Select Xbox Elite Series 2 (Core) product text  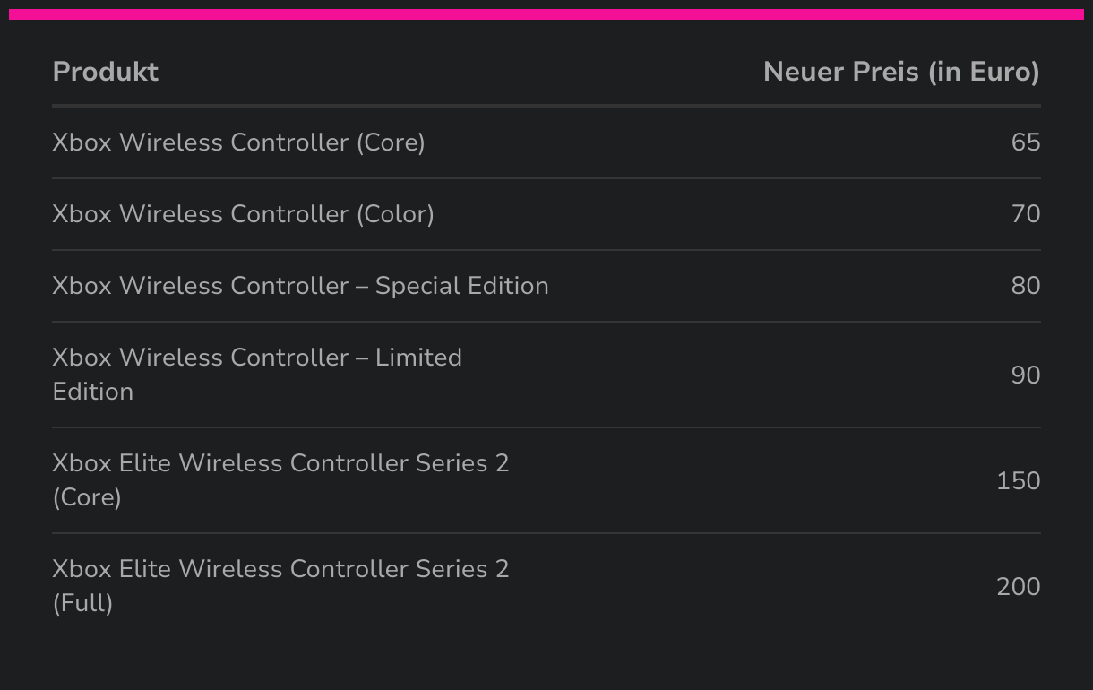click(280, 480)
